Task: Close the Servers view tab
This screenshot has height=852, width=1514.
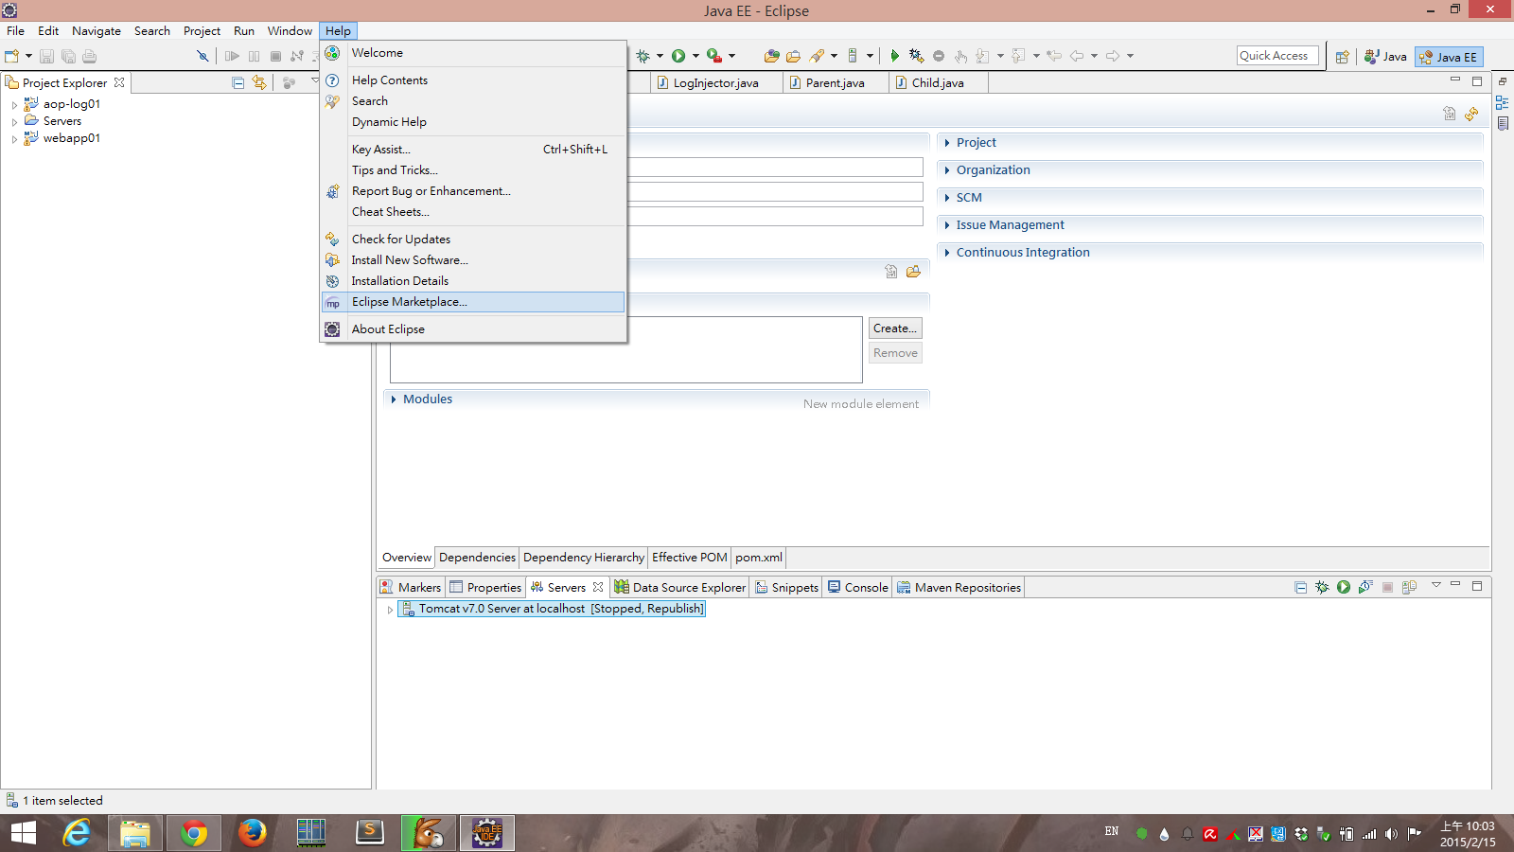Action: click(598, 587)
